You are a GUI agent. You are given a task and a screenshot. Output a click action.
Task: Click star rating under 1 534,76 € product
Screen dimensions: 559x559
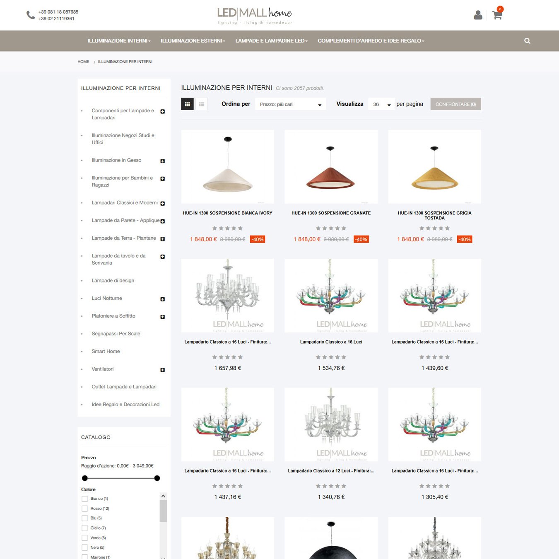[x=331, y=357]
